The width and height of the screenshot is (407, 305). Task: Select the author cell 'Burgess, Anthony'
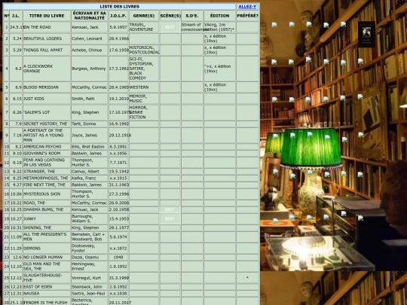(x=89, y=69)
